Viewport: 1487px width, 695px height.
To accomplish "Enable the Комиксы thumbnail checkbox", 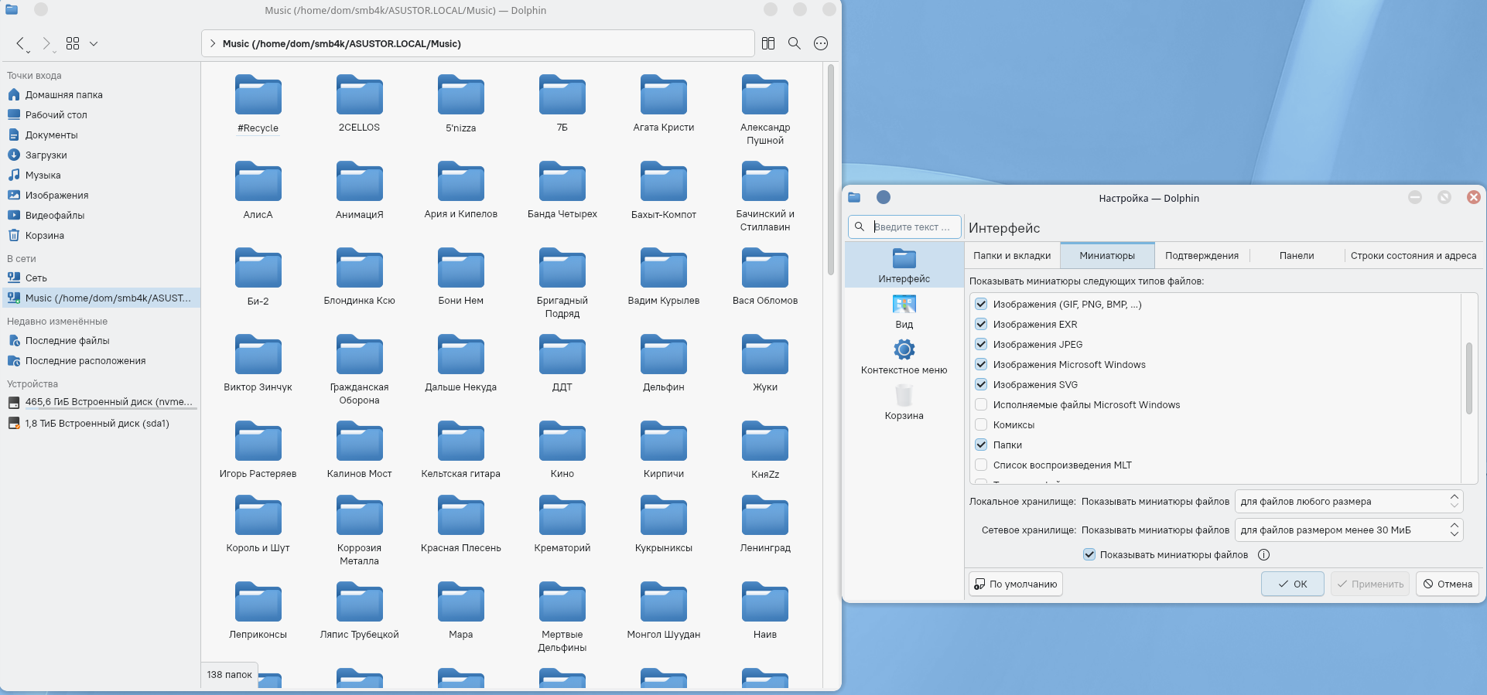I will click(981, 424).
